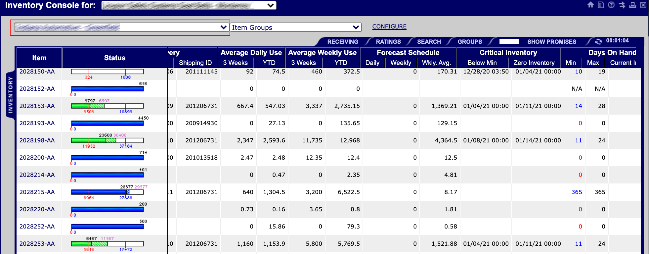Click Below Min column header
This screenshot has height=254, width=649.
click(482, 63)
